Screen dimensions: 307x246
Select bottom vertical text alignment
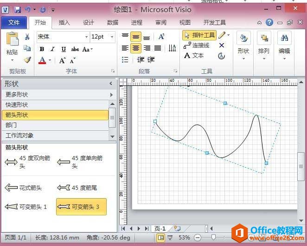147,37
